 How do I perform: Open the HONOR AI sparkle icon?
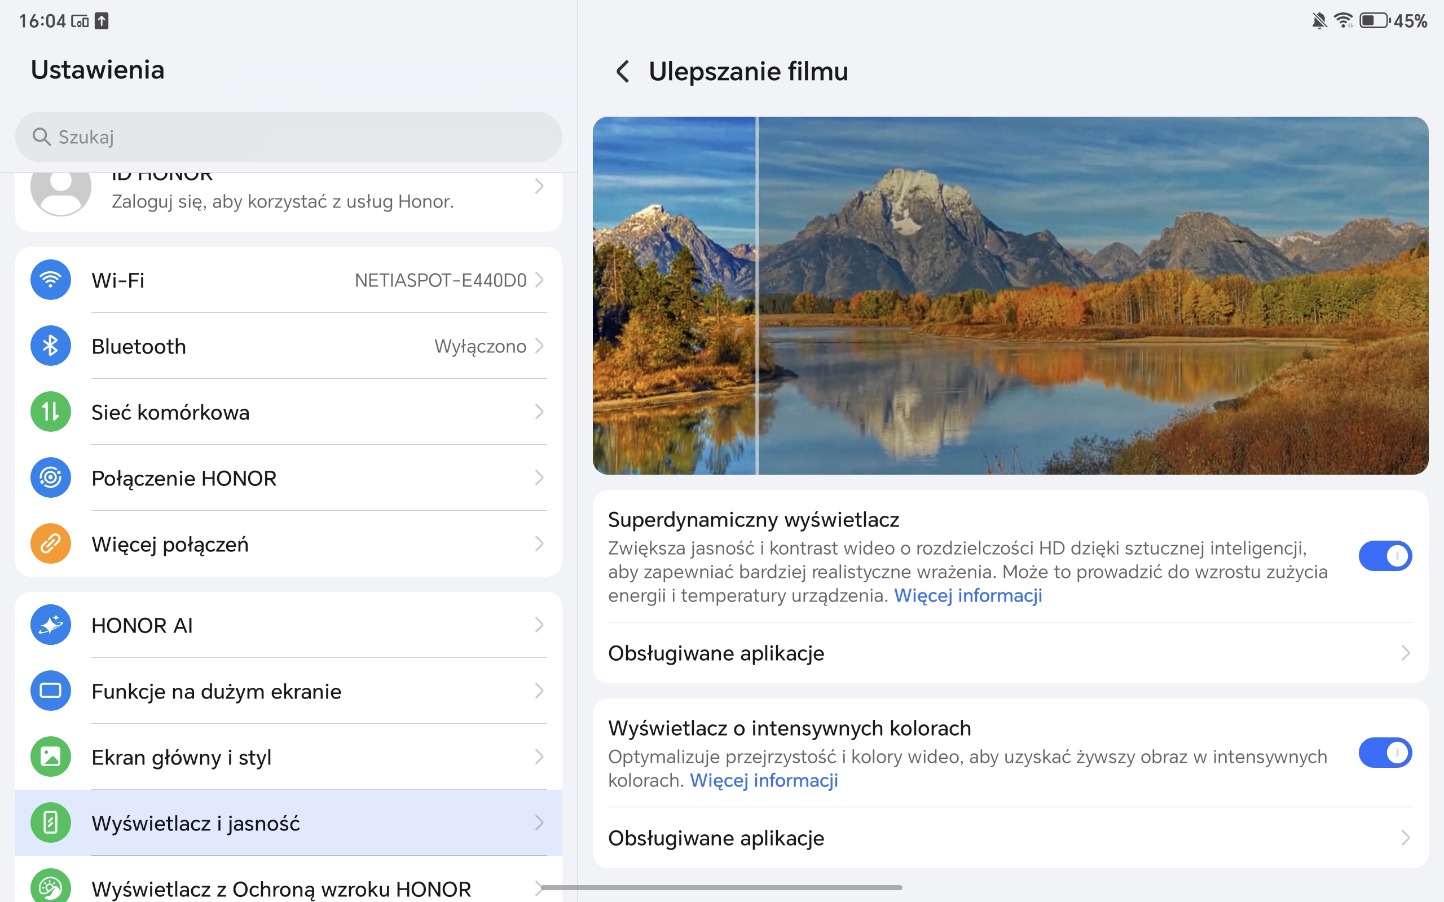pos(51,625)
